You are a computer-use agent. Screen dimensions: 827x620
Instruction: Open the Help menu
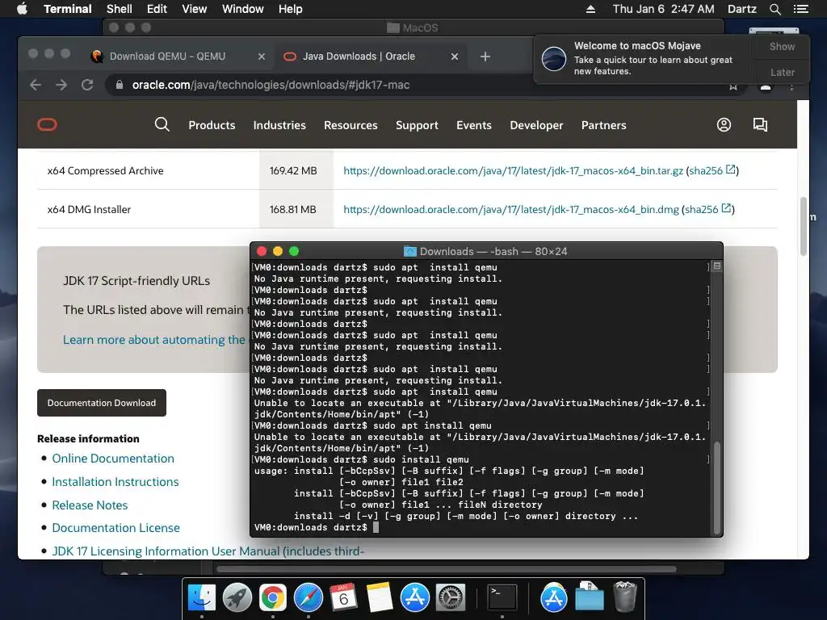(x=290, y=9)
